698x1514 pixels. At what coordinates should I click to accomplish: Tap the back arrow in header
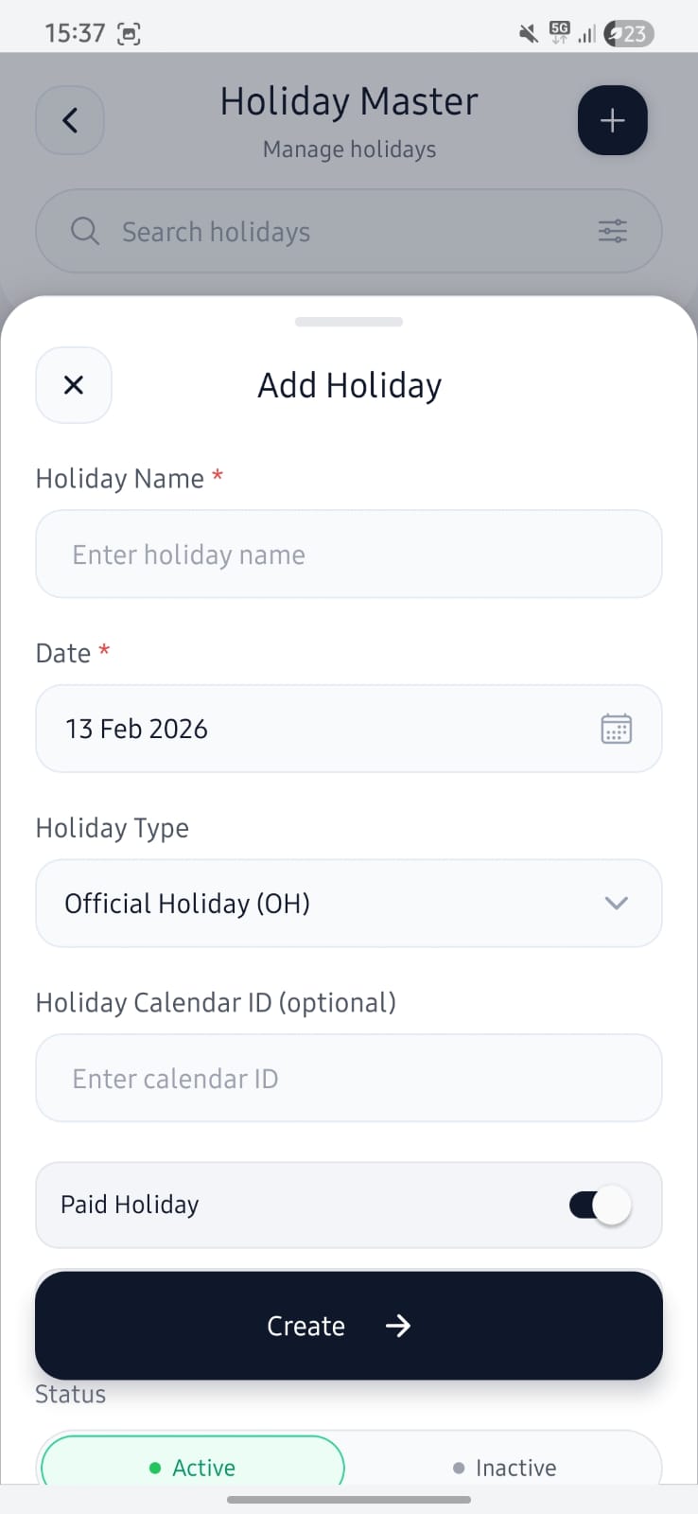tap(70, 120)
